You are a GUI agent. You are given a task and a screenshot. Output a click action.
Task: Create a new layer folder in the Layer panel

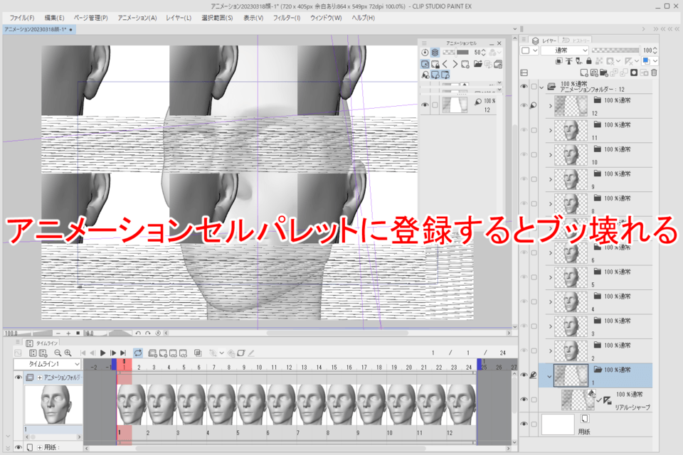604,73
